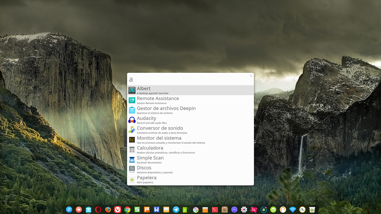
Task: Open the trash can on the dock
Action: 312,209
